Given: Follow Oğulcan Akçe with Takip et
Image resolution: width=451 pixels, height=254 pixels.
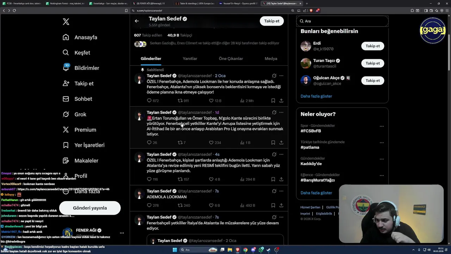Looking at the screenshot, I should click(372, 80).
